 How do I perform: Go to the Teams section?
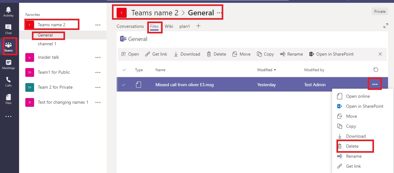8,47
